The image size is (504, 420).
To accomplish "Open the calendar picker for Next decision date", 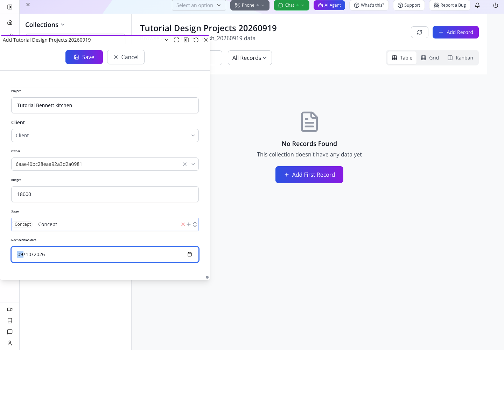I will point(190,254).
